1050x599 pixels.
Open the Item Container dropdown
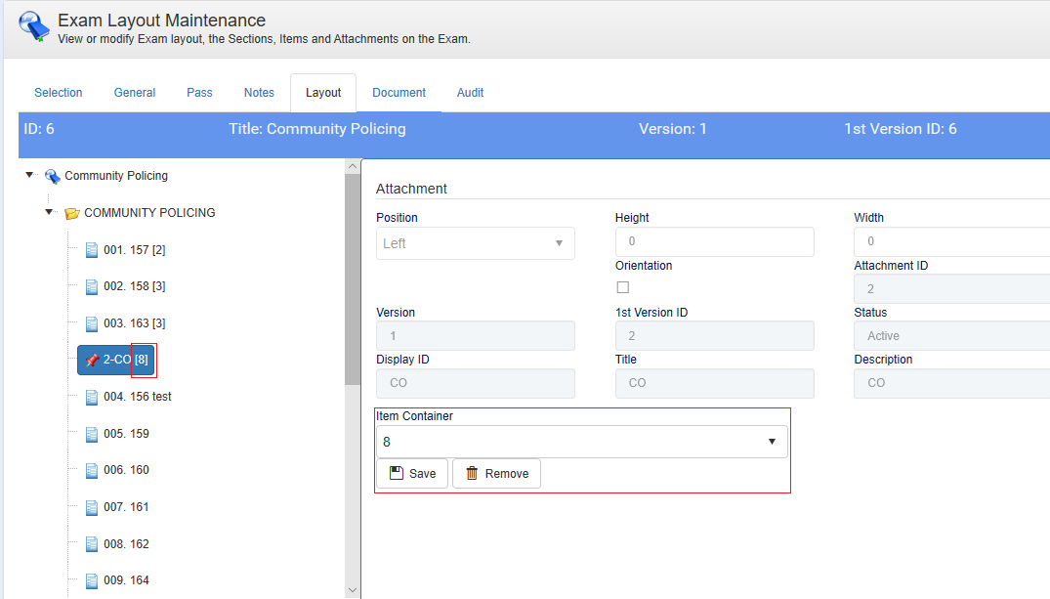click(581, 442)
